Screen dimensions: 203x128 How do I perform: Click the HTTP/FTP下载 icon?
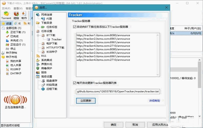click(43, 48)
